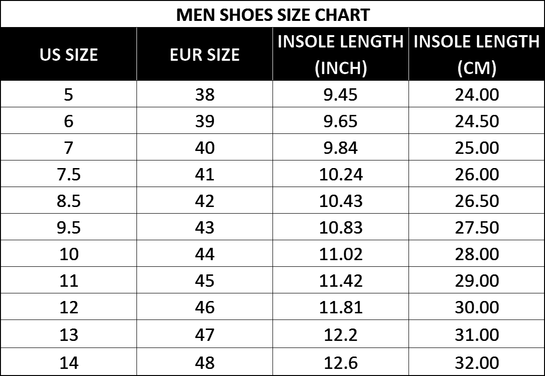Click the EUR size 47 cell

204,335
